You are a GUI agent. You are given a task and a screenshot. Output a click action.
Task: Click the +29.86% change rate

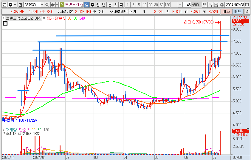click(x=46, y=12)
